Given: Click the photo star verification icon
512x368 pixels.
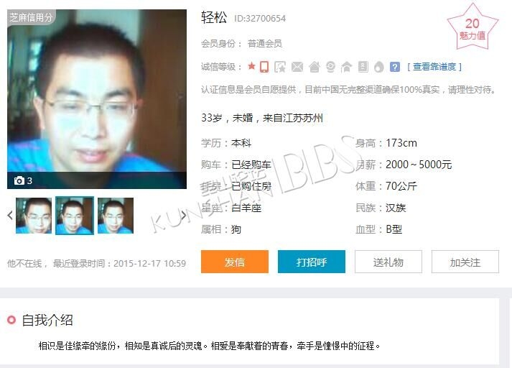Looking at the screenshot, I should point(280,67).
